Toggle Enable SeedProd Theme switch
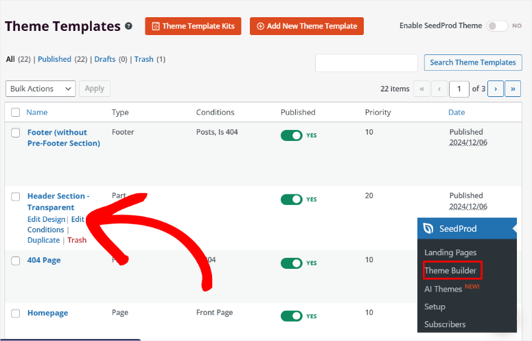 click(497, 26)
